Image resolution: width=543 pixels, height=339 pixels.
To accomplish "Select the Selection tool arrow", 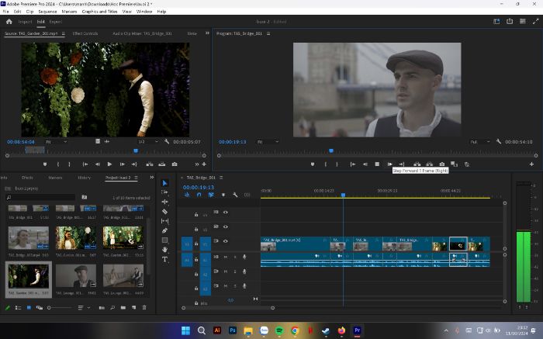I will (164, 183).
